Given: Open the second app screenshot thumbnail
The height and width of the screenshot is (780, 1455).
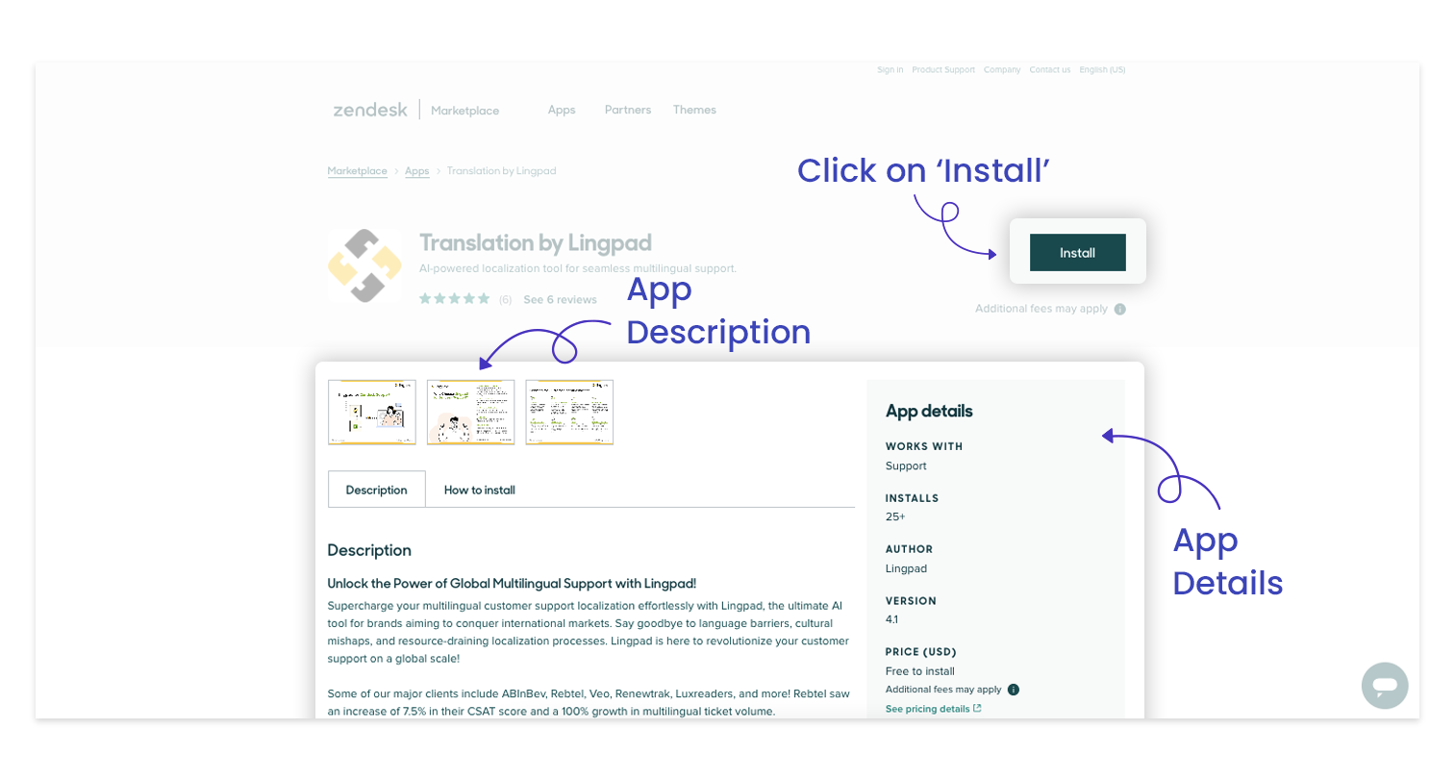Looking at the screenshot, I should (471, 412).
